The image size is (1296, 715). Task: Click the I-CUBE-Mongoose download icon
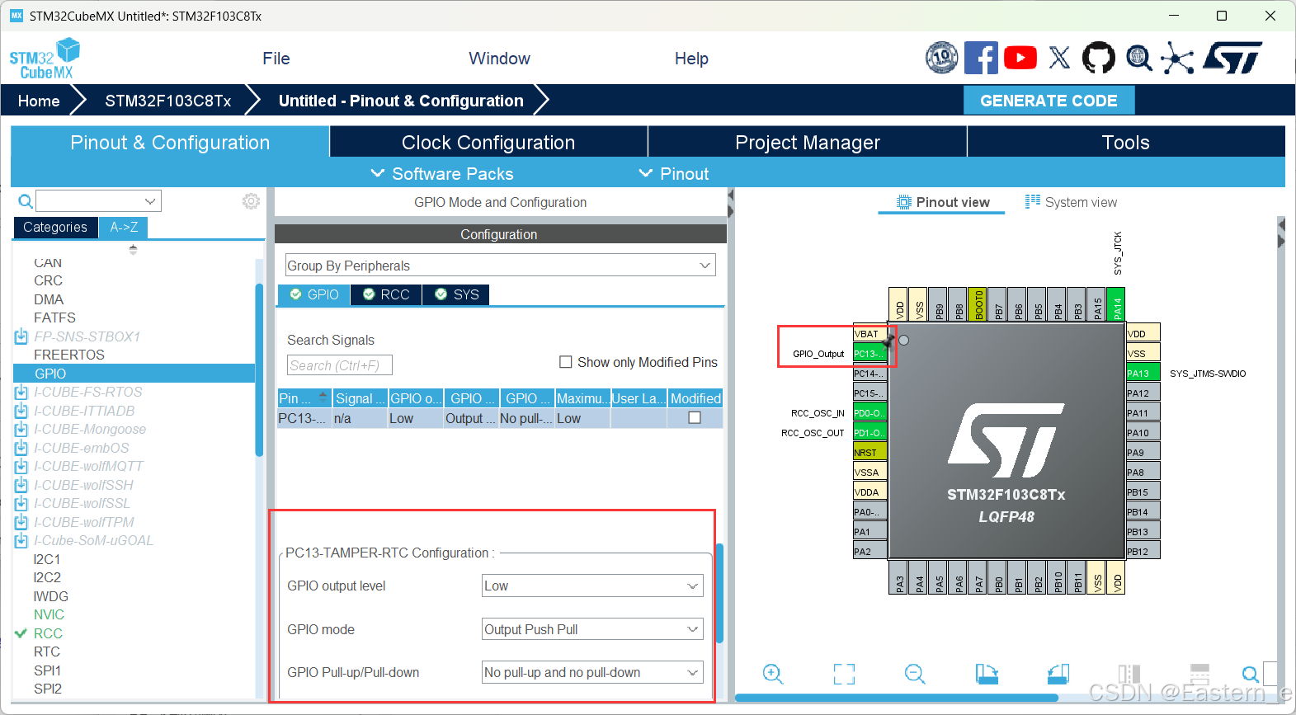tap(21, 429)
